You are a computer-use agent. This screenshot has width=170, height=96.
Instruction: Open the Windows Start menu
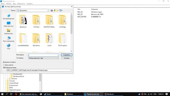click(x=2, y=94)
